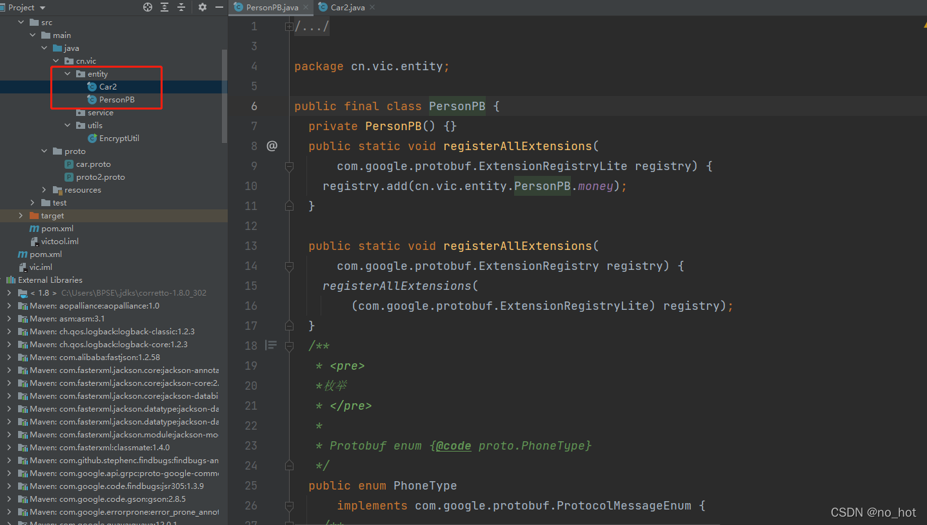This screenshot has height=525, width=927.
Task: Collapse the cn.vic package arrow
Action: pos(56,61)
